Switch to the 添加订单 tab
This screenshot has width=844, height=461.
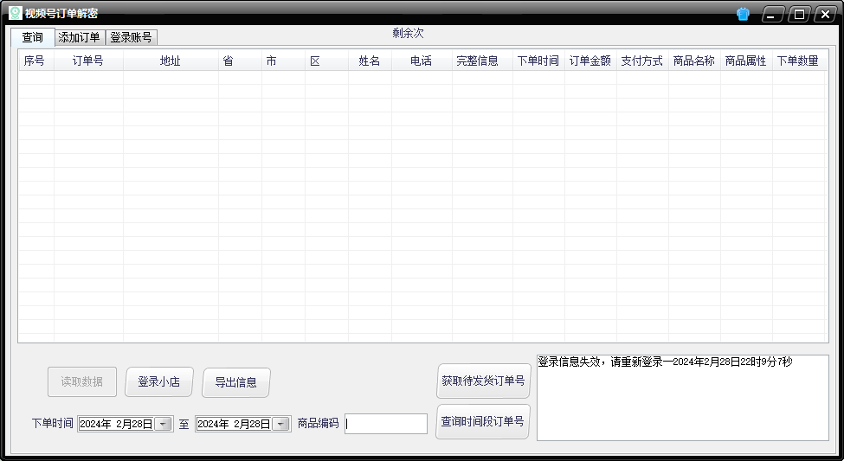pyautogui.click(x=79, y=37)
